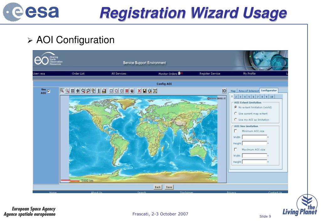Click the map layers icon
The image size is (321, 222).
coord(94,91)
